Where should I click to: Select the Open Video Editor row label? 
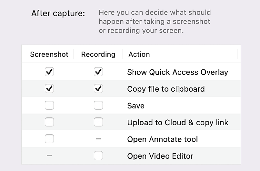[160, 156]
